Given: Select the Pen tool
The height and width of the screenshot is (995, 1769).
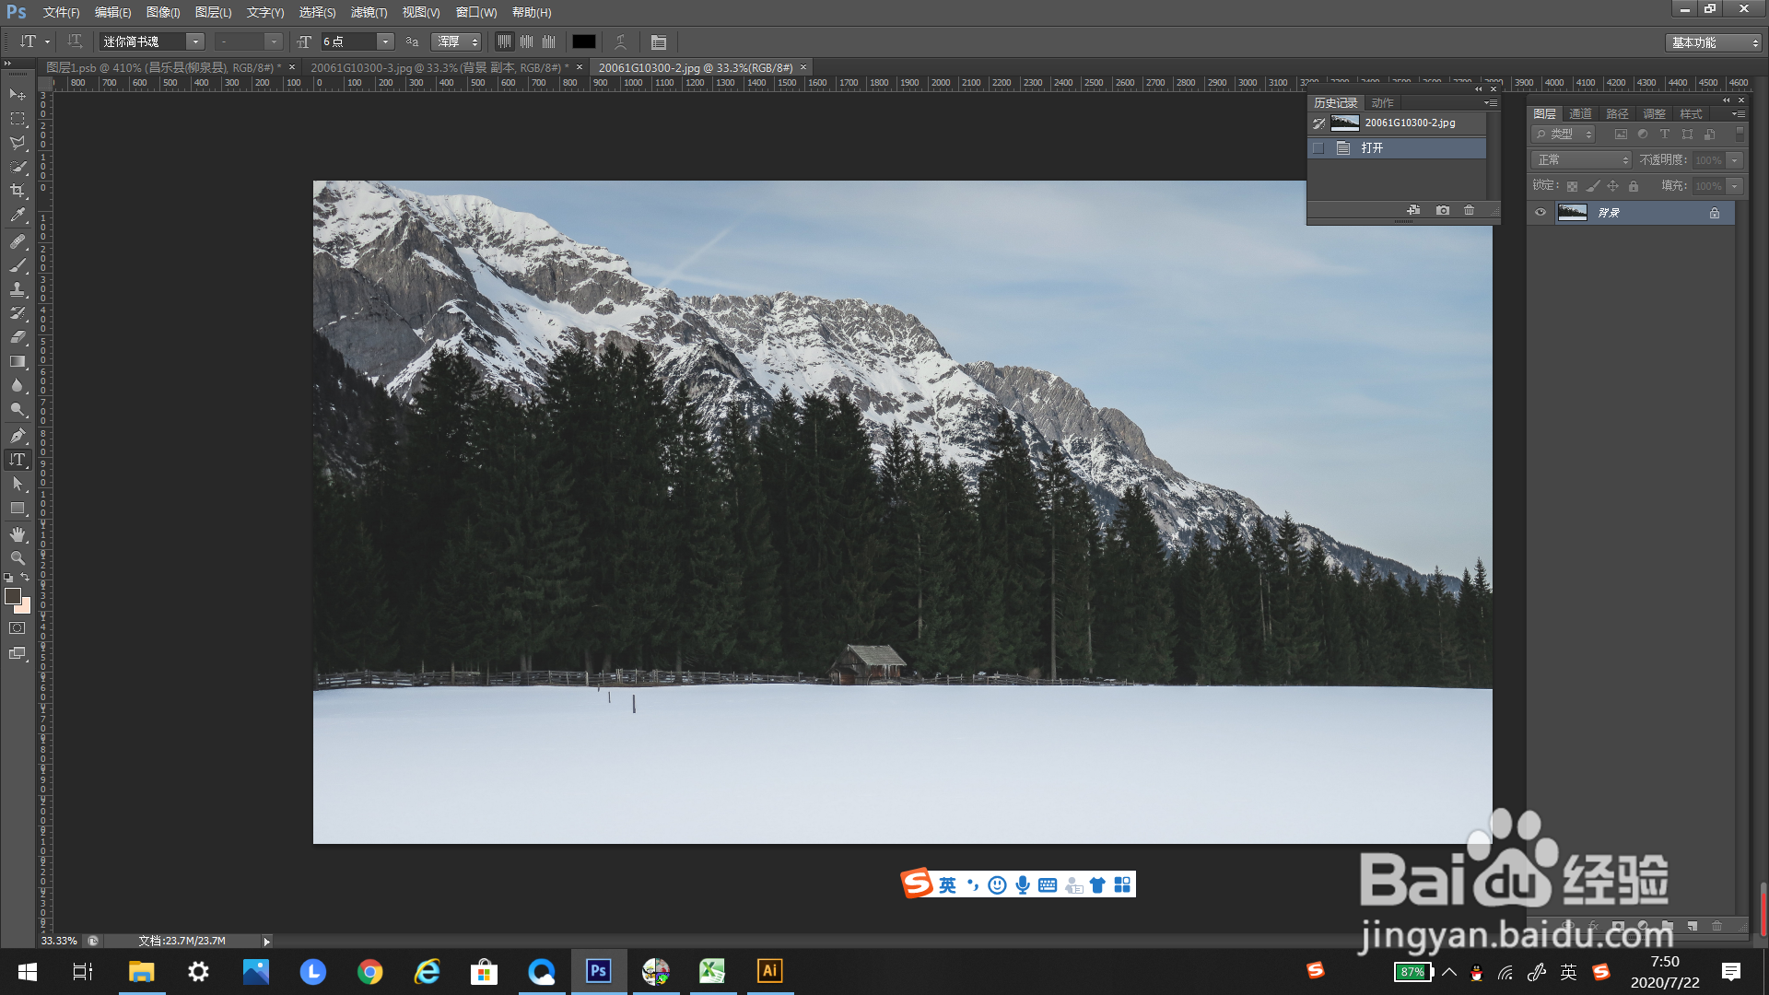Looking at the screenshot, I should 18,435.
